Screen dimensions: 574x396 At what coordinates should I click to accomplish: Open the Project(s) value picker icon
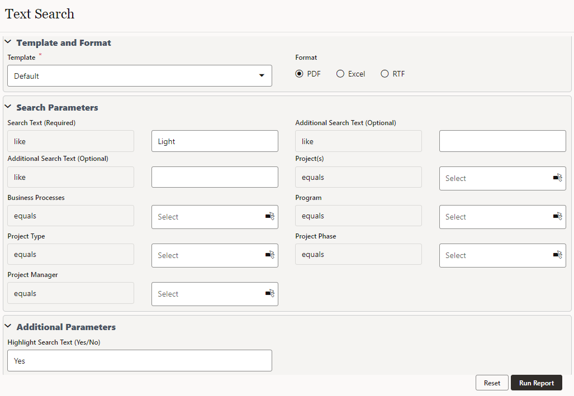[557, 178]
